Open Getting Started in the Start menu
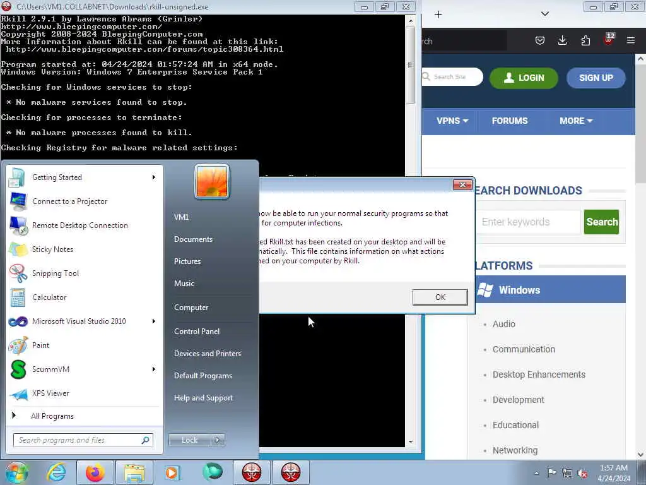The width and height of the screenshot is (646, 485). [x=85, y=177]
